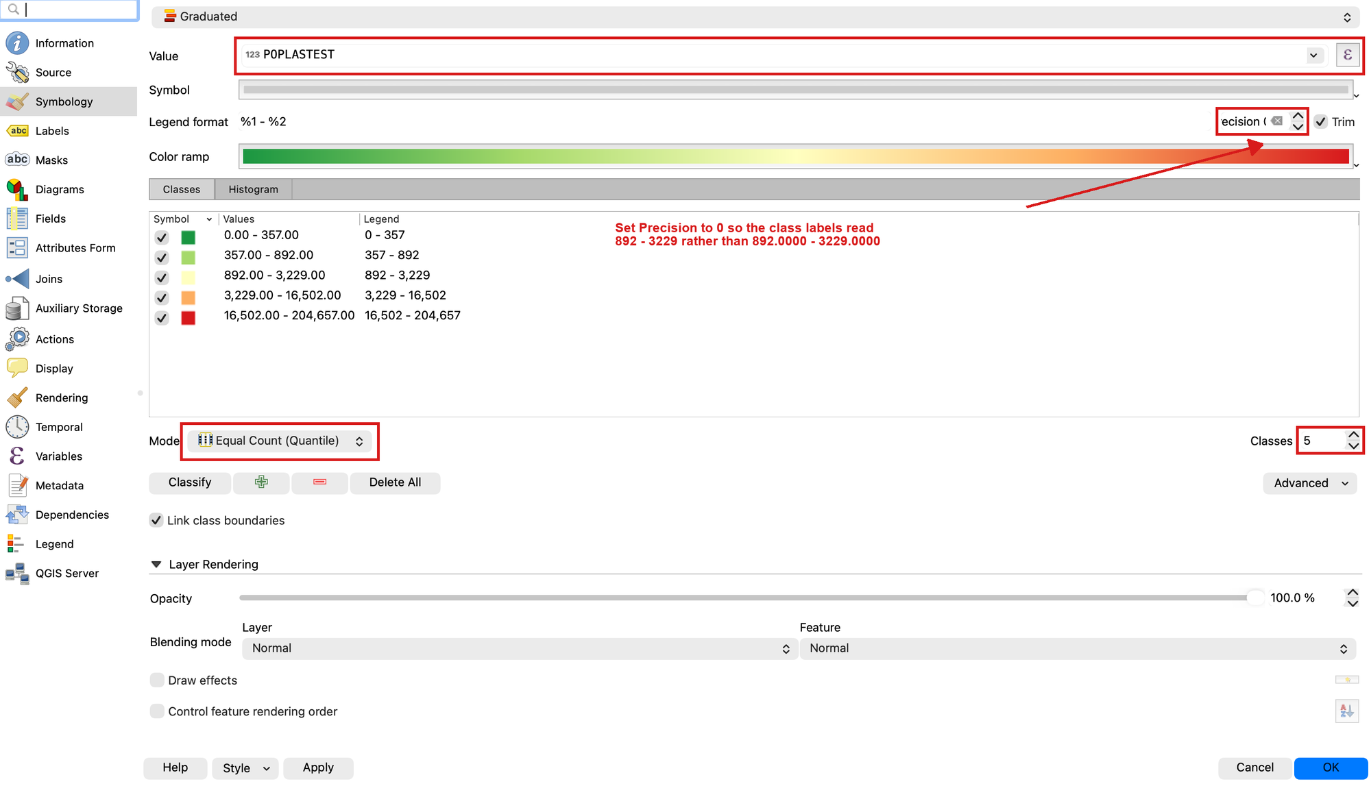Open Legend settings in sidebar

[54, 543]
